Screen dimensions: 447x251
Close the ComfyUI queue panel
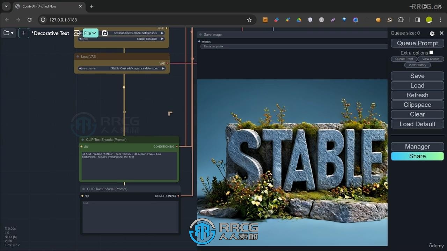tap(441, 33)
